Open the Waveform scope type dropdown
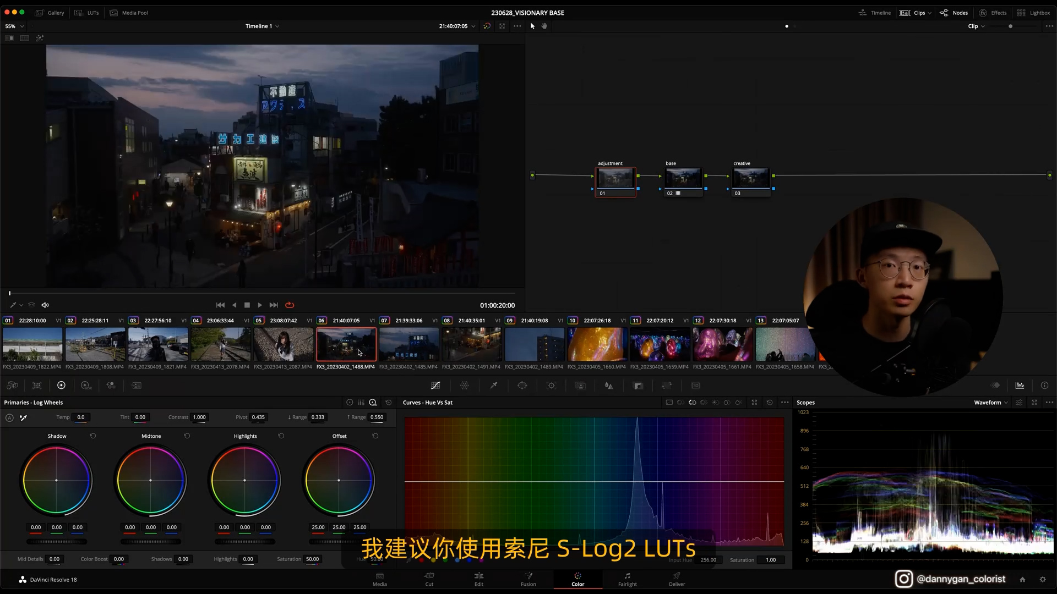 990,403
